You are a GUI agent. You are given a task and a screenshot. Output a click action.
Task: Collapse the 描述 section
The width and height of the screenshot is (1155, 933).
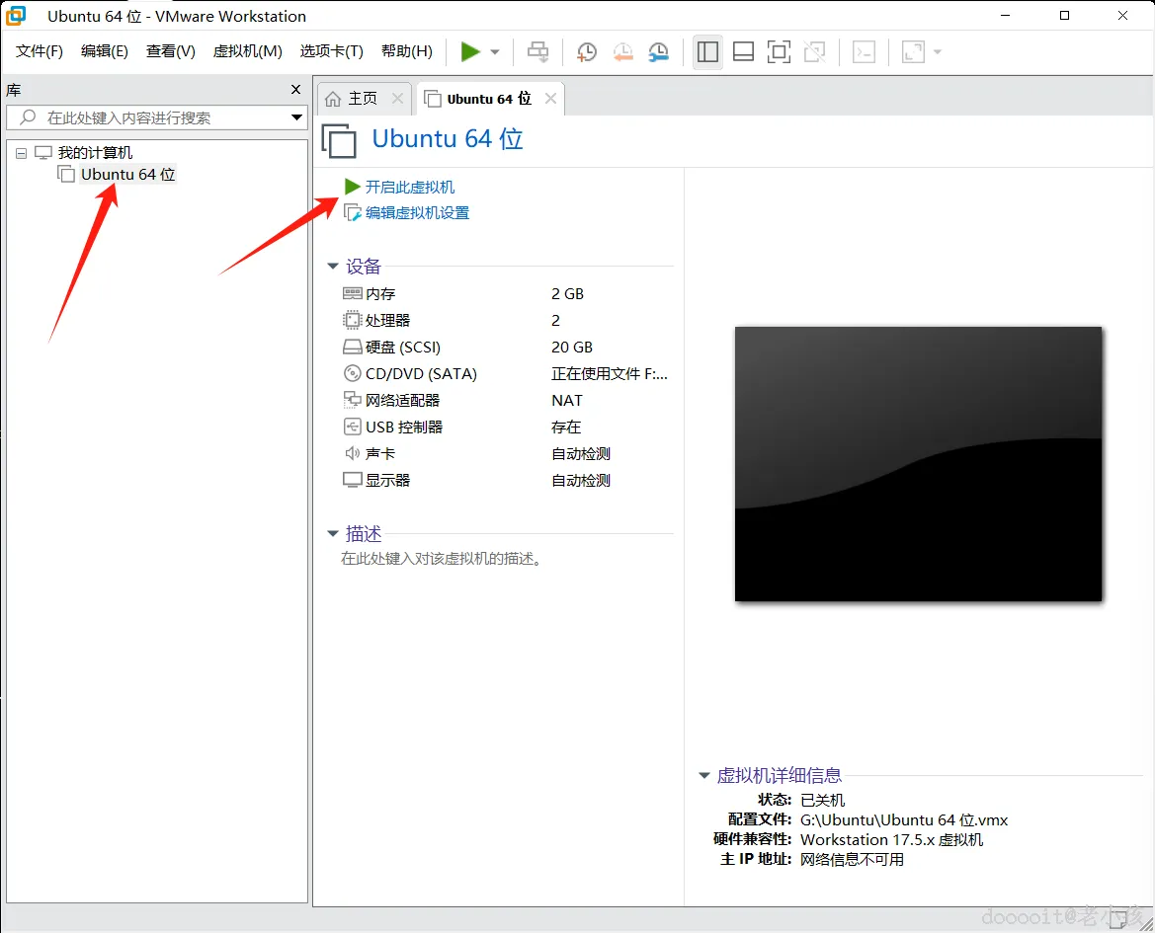[x=332, y=533]
